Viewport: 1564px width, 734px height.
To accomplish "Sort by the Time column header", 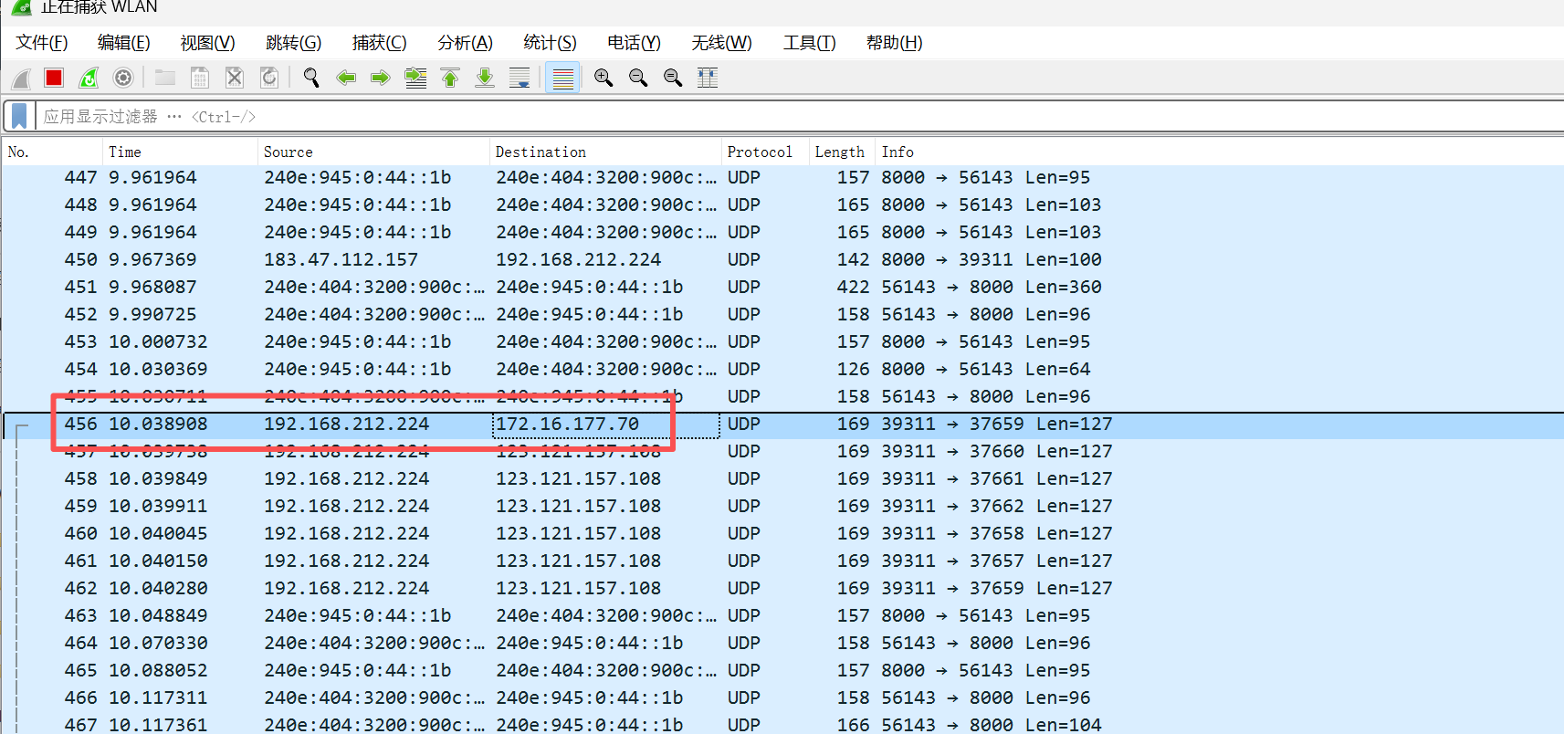I will click(180, 152).
